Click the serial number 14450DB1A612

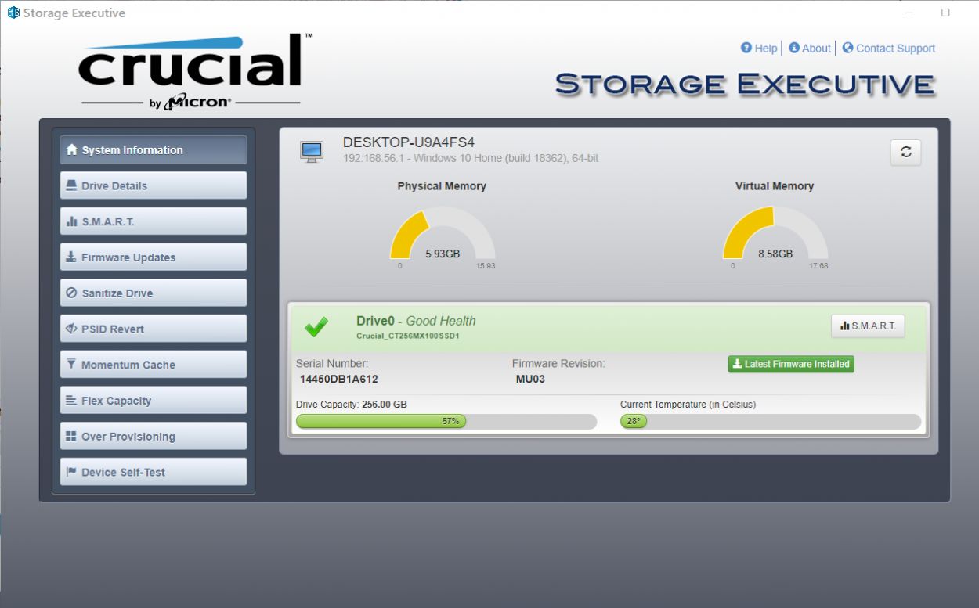(x=339, y=379)
